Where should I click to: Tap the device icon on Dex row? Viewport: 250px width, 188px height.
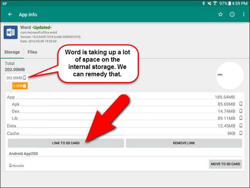241,111
